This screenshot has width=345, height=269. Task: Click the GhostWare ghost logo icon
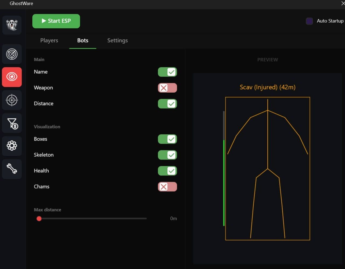12,25
